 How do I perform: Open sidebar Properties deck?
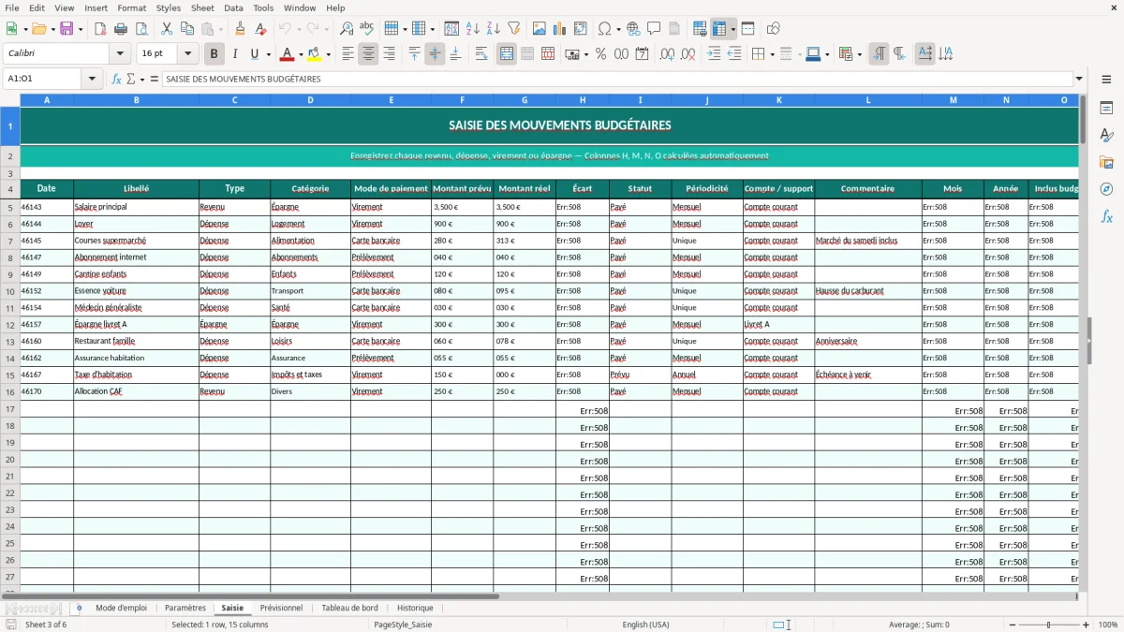1106,109
